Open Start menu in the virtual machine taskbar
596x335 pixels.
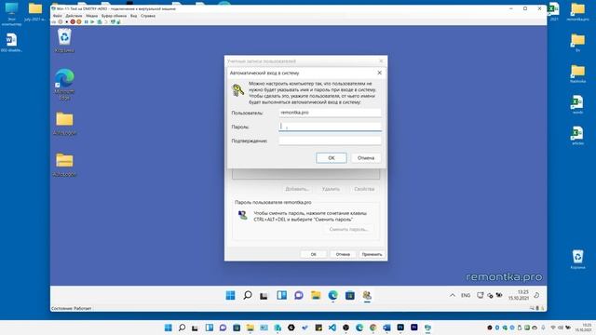pyautogui.click(x=230, y=295)
